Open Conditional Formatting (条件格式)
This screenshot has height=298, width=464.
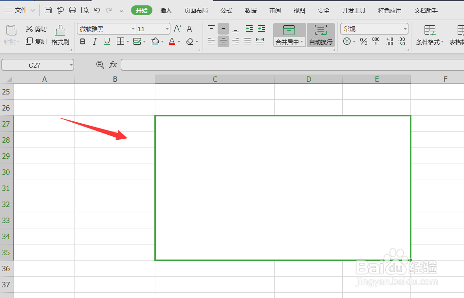click(429, 35)
